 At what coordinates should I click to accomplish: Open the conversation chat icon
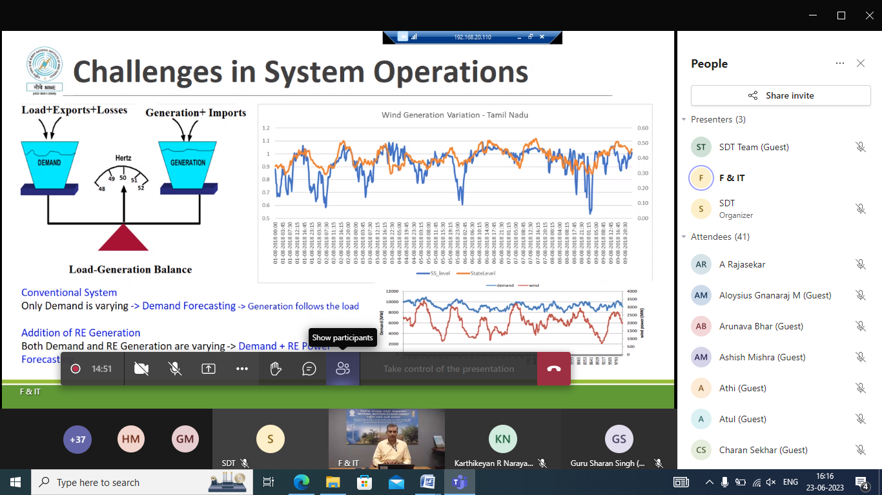click(x=309, y=369)
